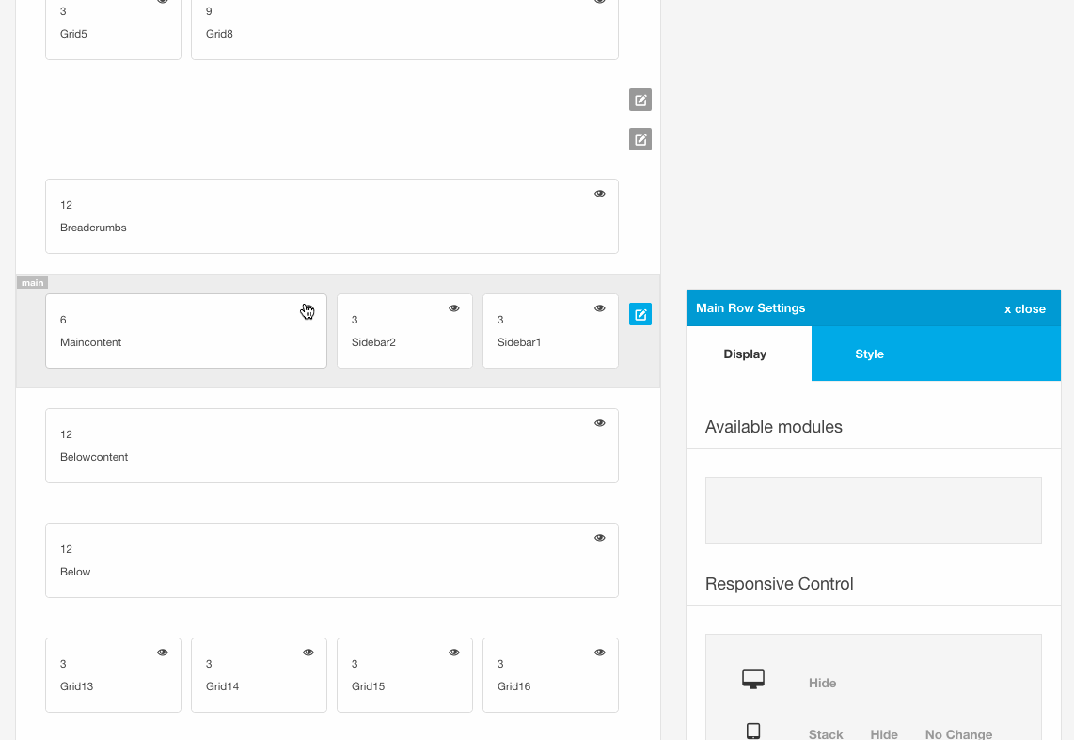Select the Grid8 layout block
This screenshot has width=1074, height=740.
click(x=404, y=27)
